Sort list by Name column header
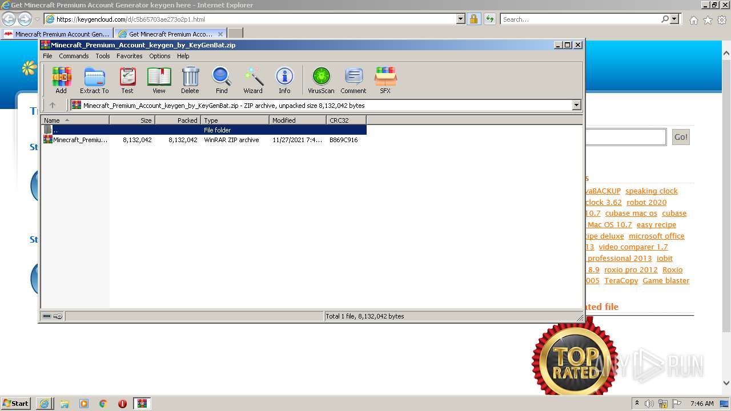731x411 pixels. 75,120
